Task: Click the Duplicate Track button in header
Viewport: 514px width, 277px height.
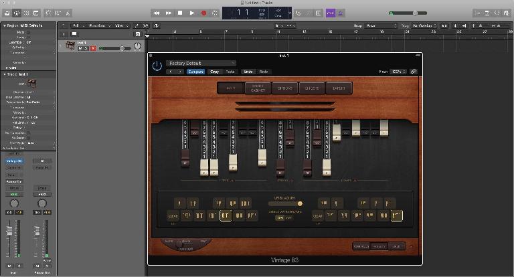Action: (x=74, y=34)
